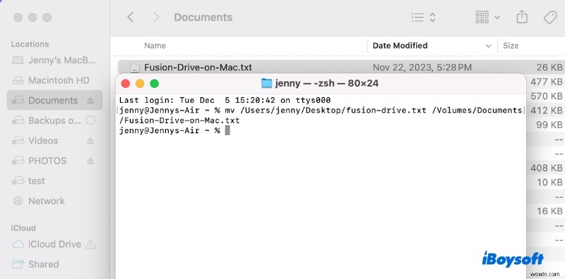Viewport: 565px width, 279px height.
Task: Open the list view switcher
Action: tap(423, 17)
